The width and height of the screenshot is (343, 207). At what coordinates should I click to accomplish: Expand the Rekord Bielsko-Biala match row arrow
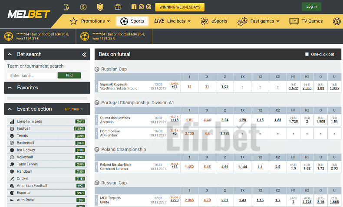pyautogui.click(x=96, y=167)
